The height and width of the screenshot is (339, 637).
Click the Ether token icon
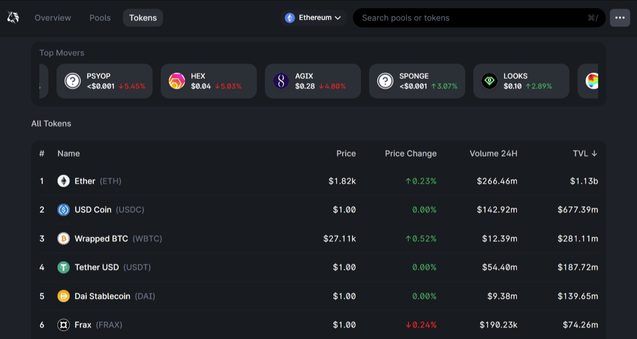(64, 181)
